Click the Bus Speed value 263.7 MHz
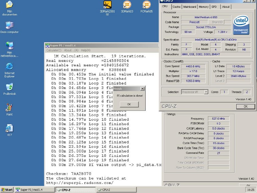The height and width of the screenshot is (193, 257). [193, 76]
